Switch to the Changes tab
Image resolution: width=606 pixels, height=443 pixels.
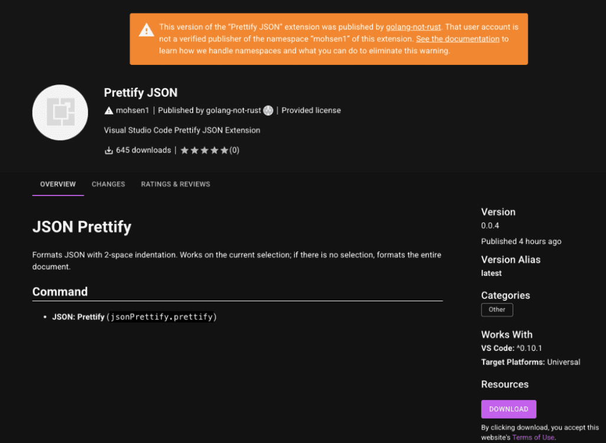[108, 184]
